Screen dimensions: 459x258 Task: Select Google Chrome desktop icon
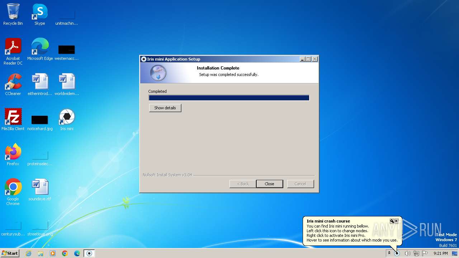13,192
